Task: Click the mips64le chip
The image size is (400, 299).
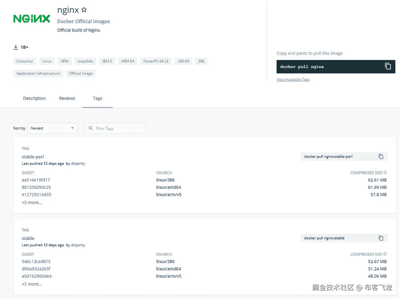Action: pyautogui.click(x=85, y=61)
